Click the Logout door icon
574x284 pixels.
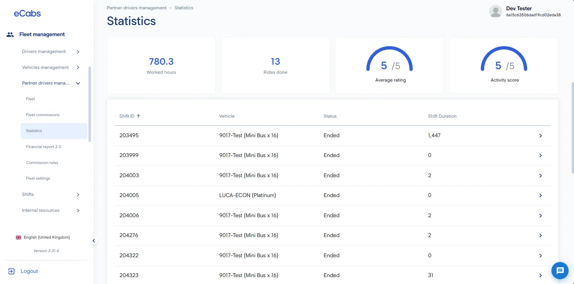point(11,271)
